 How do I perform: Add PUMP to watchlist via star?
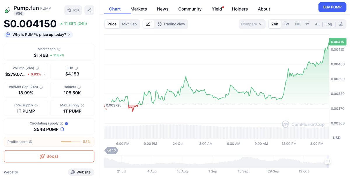click(73, 10)
